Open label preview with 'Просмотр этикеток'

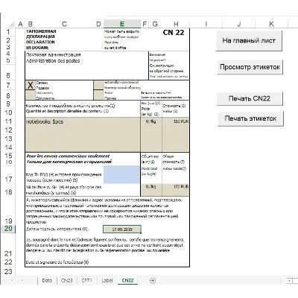click(x=250, y=67)
